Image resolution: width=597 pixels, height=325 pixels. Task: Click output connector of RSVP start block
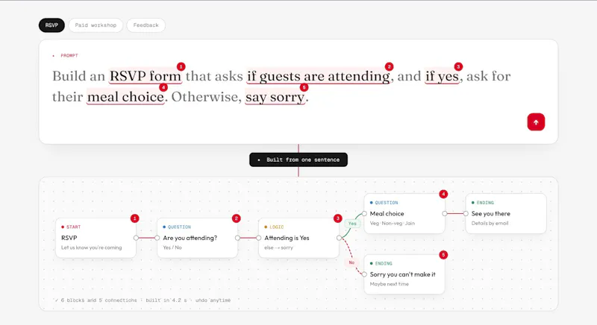136,238
